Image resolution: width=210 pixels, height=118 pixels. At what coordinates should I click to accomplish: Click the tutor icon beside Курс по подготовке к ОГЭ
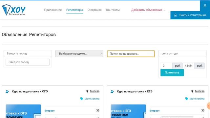[7, 91]
